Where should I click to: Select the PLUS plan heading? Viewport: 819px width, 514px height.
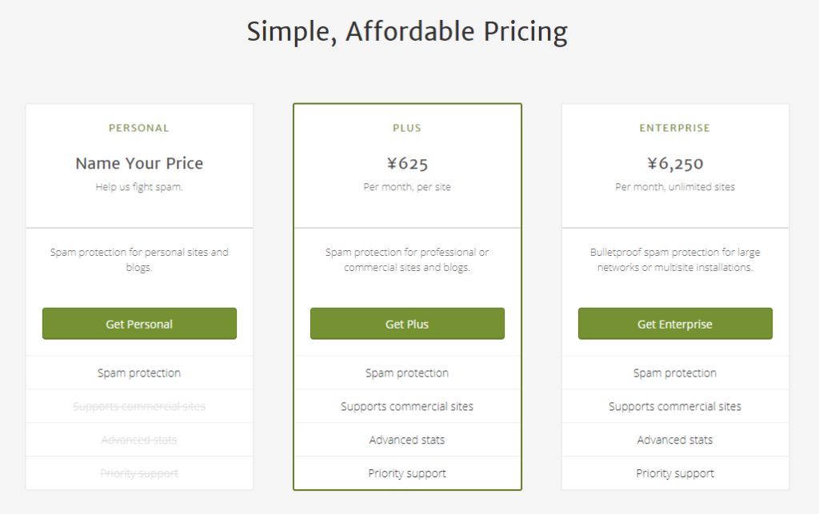tap(407, 129)
